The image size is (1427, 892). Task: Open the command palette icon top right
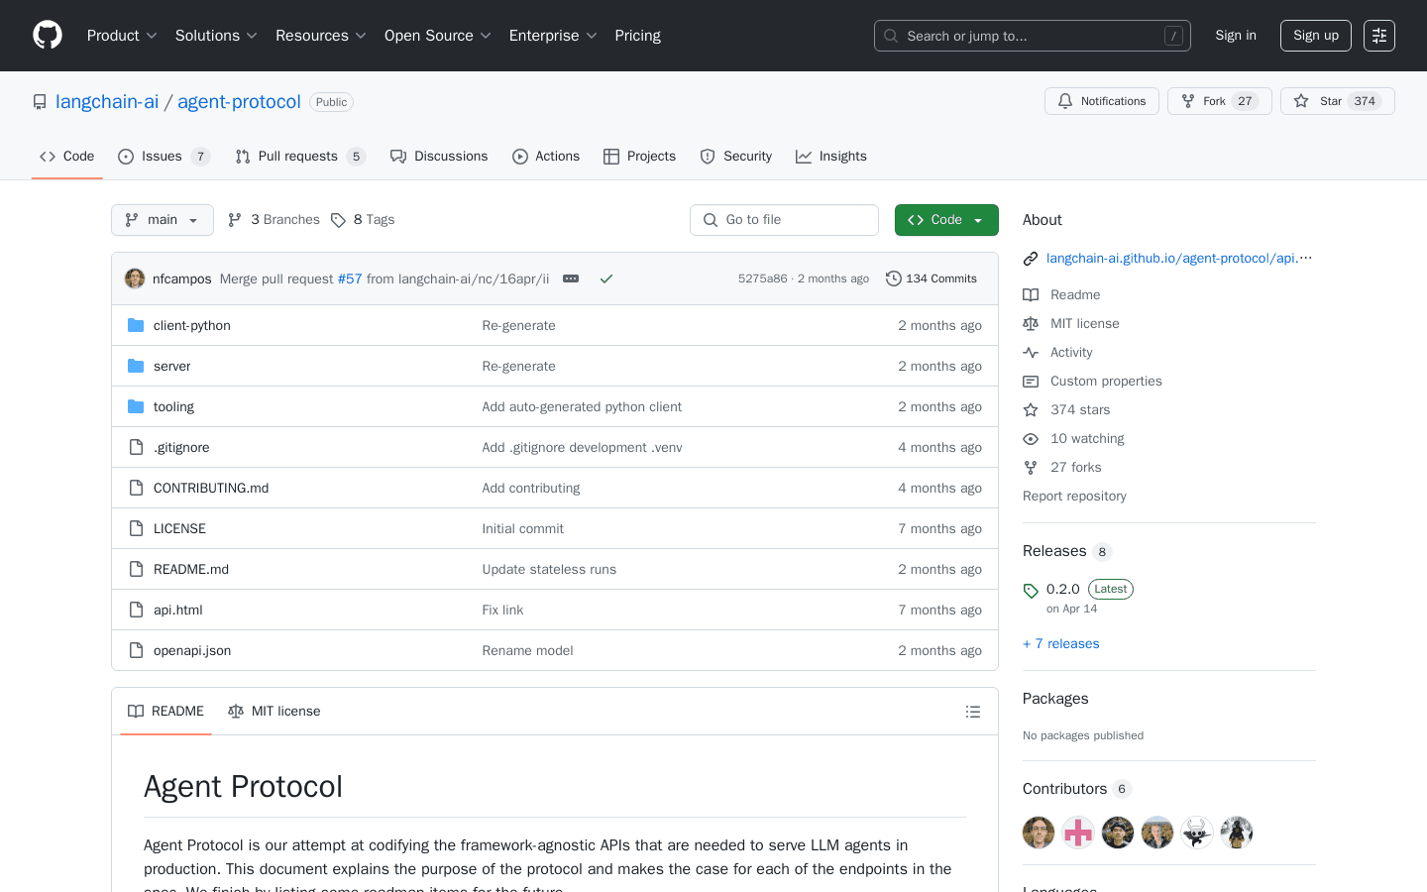[x=1378, y=35]
